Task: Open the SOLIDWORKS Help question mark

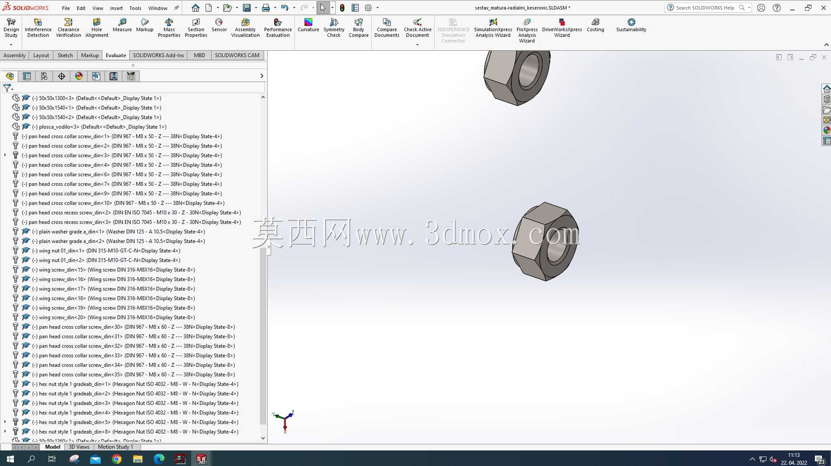Action: 777,8
